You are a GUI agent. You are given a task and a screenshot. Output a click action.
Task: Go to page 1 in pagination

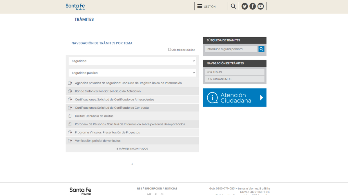point(132,164)
